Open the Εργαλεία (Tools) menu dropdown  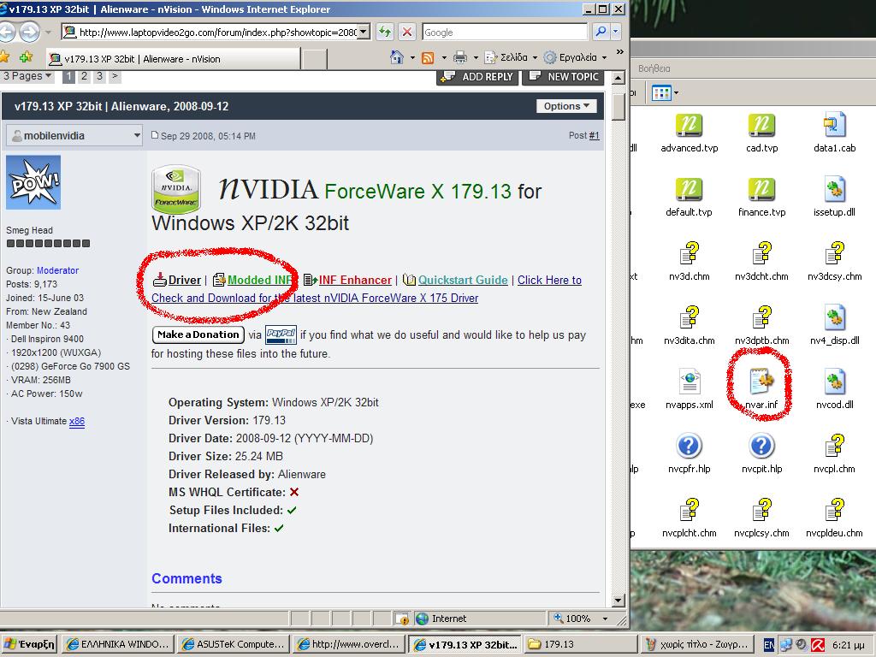pos(576,57)
